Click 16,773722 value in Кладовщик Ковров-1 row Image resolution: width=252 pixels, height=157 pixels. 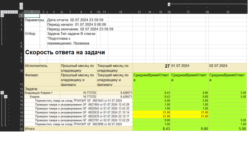point(78,93)
